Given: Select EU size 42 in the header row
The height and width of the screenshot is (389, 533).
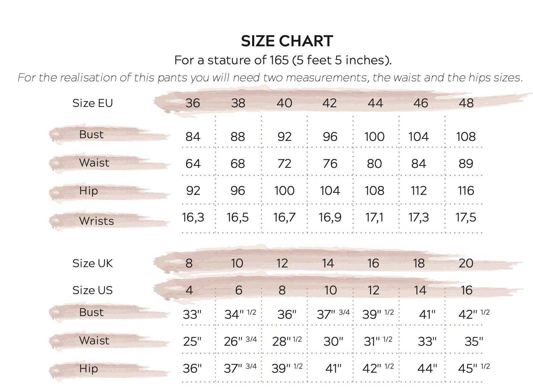Looking at the screenshot, I should [x=330, y=103].
